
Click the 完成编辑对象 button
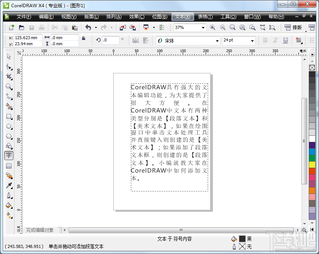[40, 230]
